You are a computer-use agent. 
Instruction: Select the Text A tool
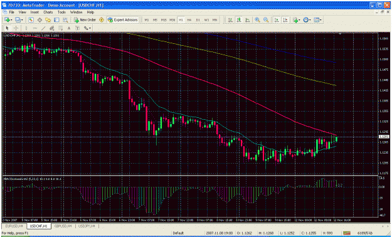[69, 28]
